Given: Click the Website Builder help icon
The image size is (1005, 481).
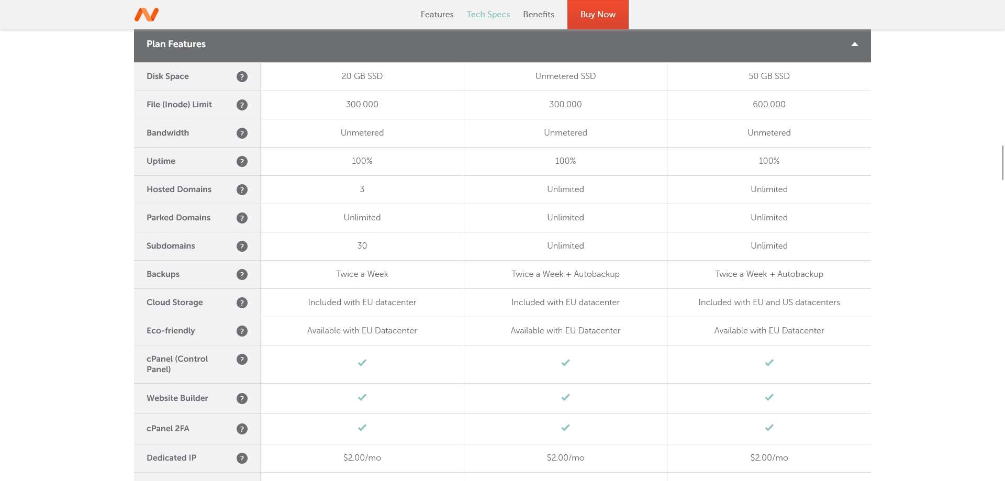Looking at the screenshot, I should click(x=242, y=398).
